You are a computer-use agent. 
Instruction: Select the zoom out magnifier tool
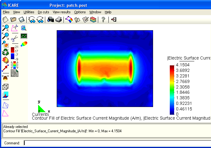coord(5,36)
